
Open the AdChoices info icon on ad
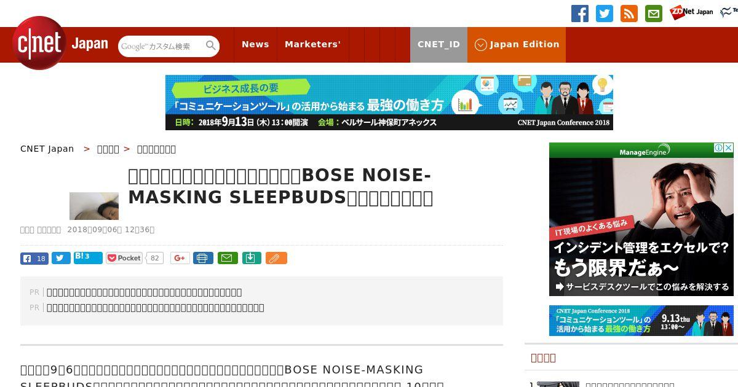718,147
